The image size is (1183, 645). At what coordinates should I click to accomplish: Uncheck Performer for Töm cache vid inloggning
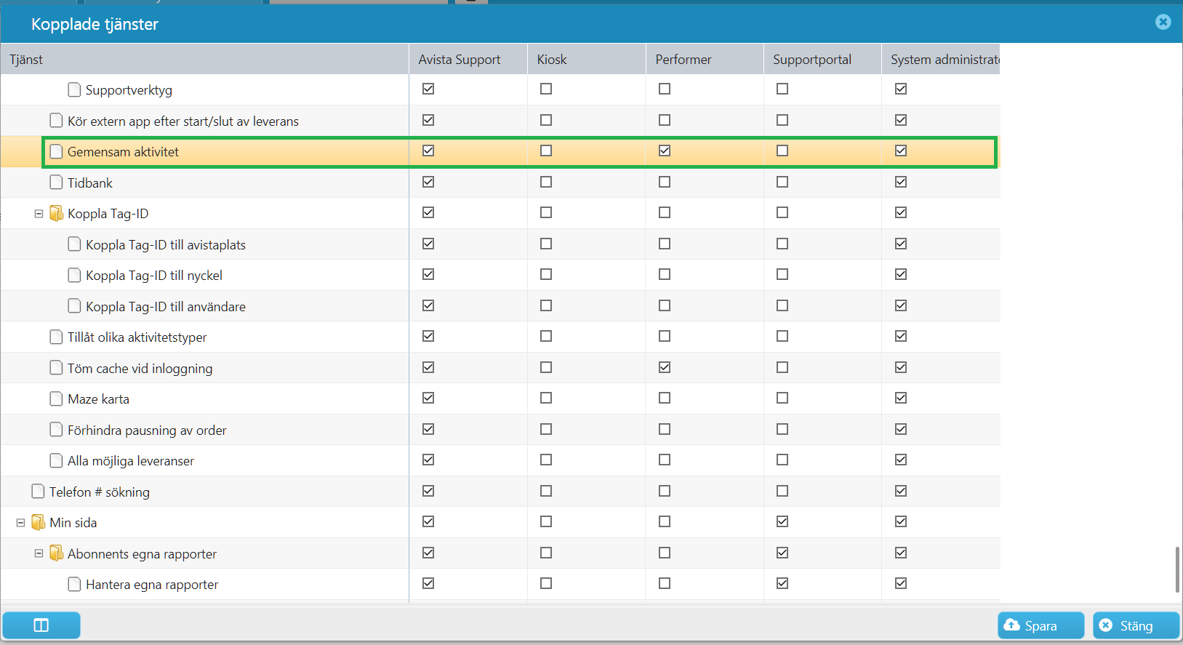pyautogui.click(x=665, y=367)
